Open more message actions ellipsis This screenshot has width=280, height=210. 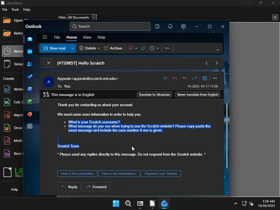215,78
